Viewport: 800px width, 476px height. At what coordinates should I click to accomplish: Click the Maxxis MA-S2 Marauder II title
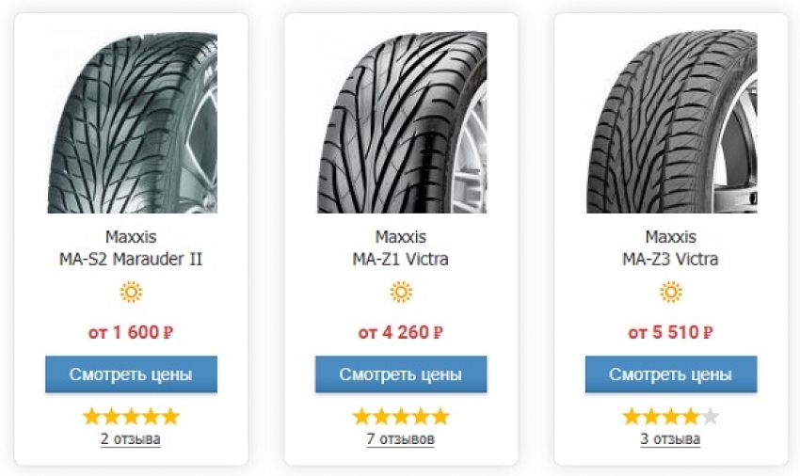point(131,248)
